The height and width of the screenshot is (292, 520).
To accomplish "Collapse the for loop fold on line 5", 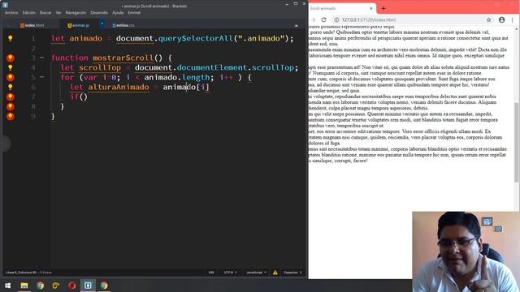I will (41, 77).
